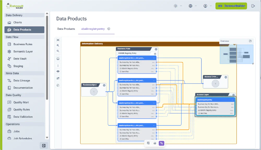Collapse all nodes with the toolbar arrows icon
This screenshot has width=261, height=150.
[x=58, y=66]
